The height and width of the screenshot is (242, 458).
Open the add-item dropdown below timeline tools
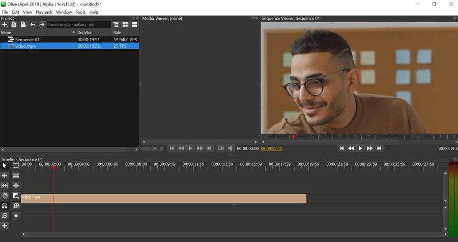(x=5, y=226)
